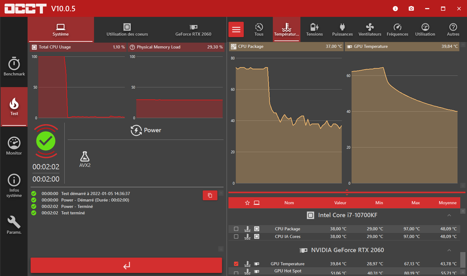Click the thermometer icon in CPU Package row
This screenshot has width=467, height=276.
click(x=247, y=229)
